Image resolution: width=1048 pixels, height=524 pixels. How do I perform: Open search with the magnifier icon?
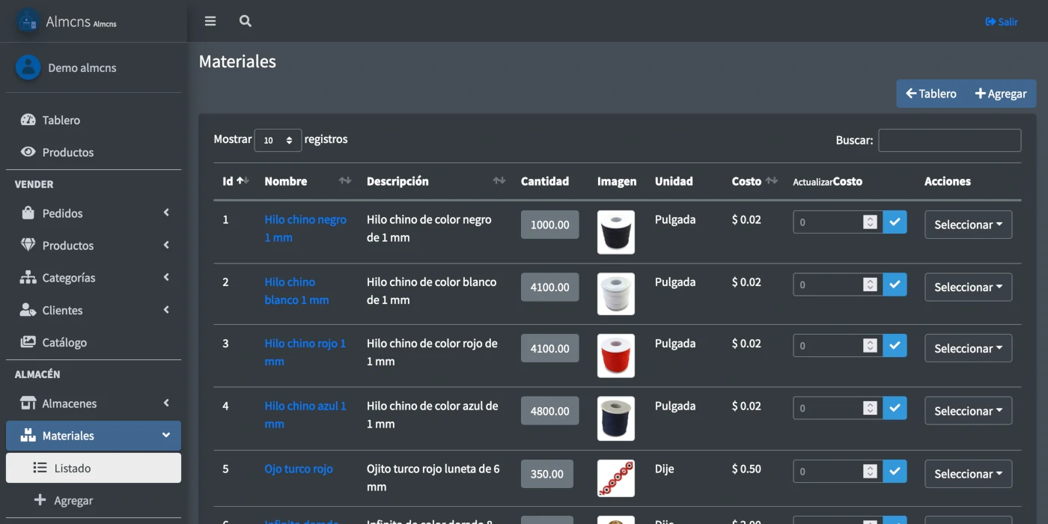tap(245, 21)
